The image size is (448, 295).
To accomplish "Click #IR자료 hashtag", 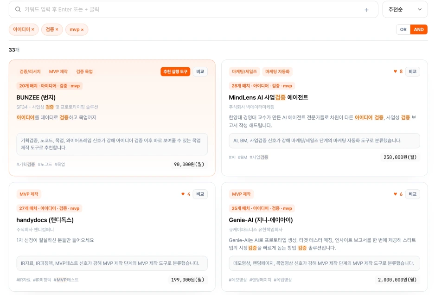I will click(24, 280).
